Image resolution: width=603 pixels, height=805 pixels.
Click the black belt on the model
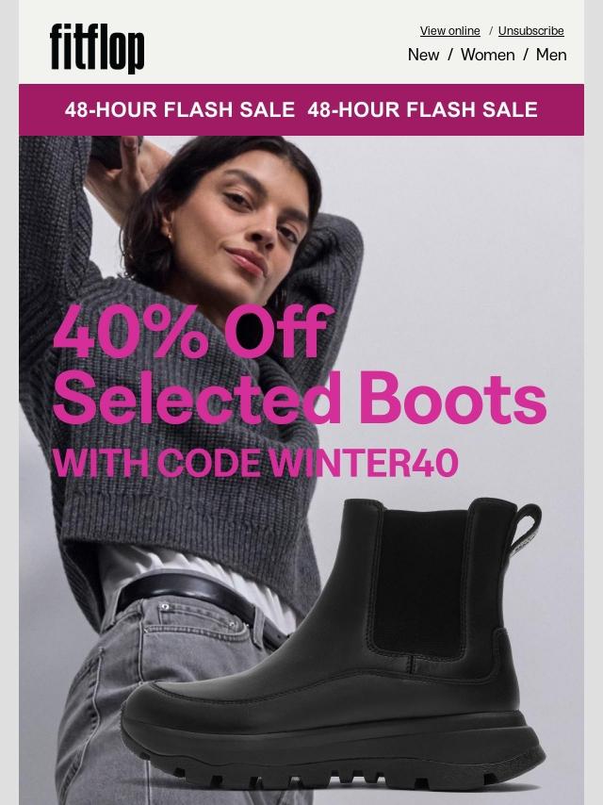click(x=200, y=596)
